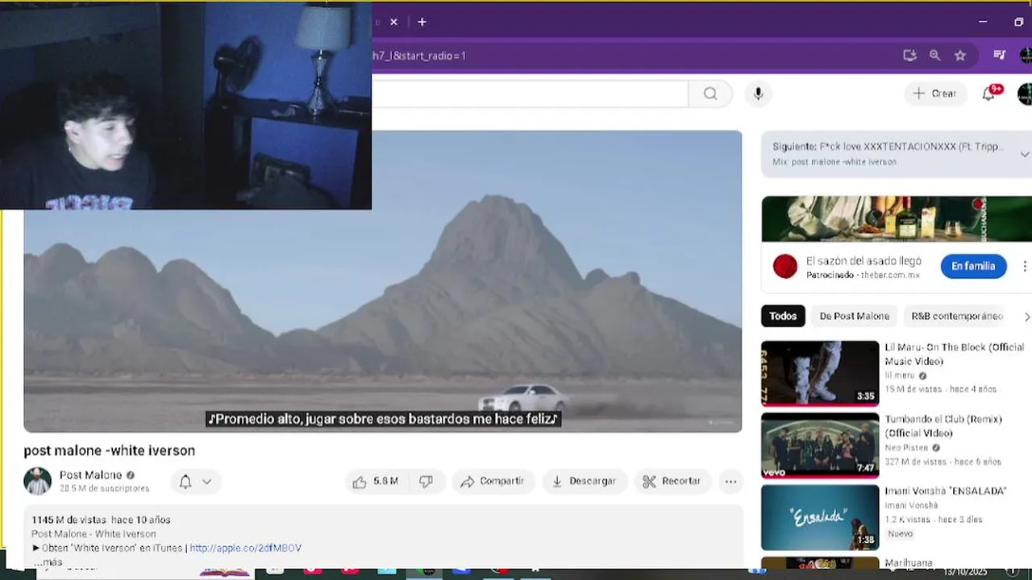Click the Imani Vonshà channel name
The height and width of the screenshot is (580, 1032).
point(911,506)
